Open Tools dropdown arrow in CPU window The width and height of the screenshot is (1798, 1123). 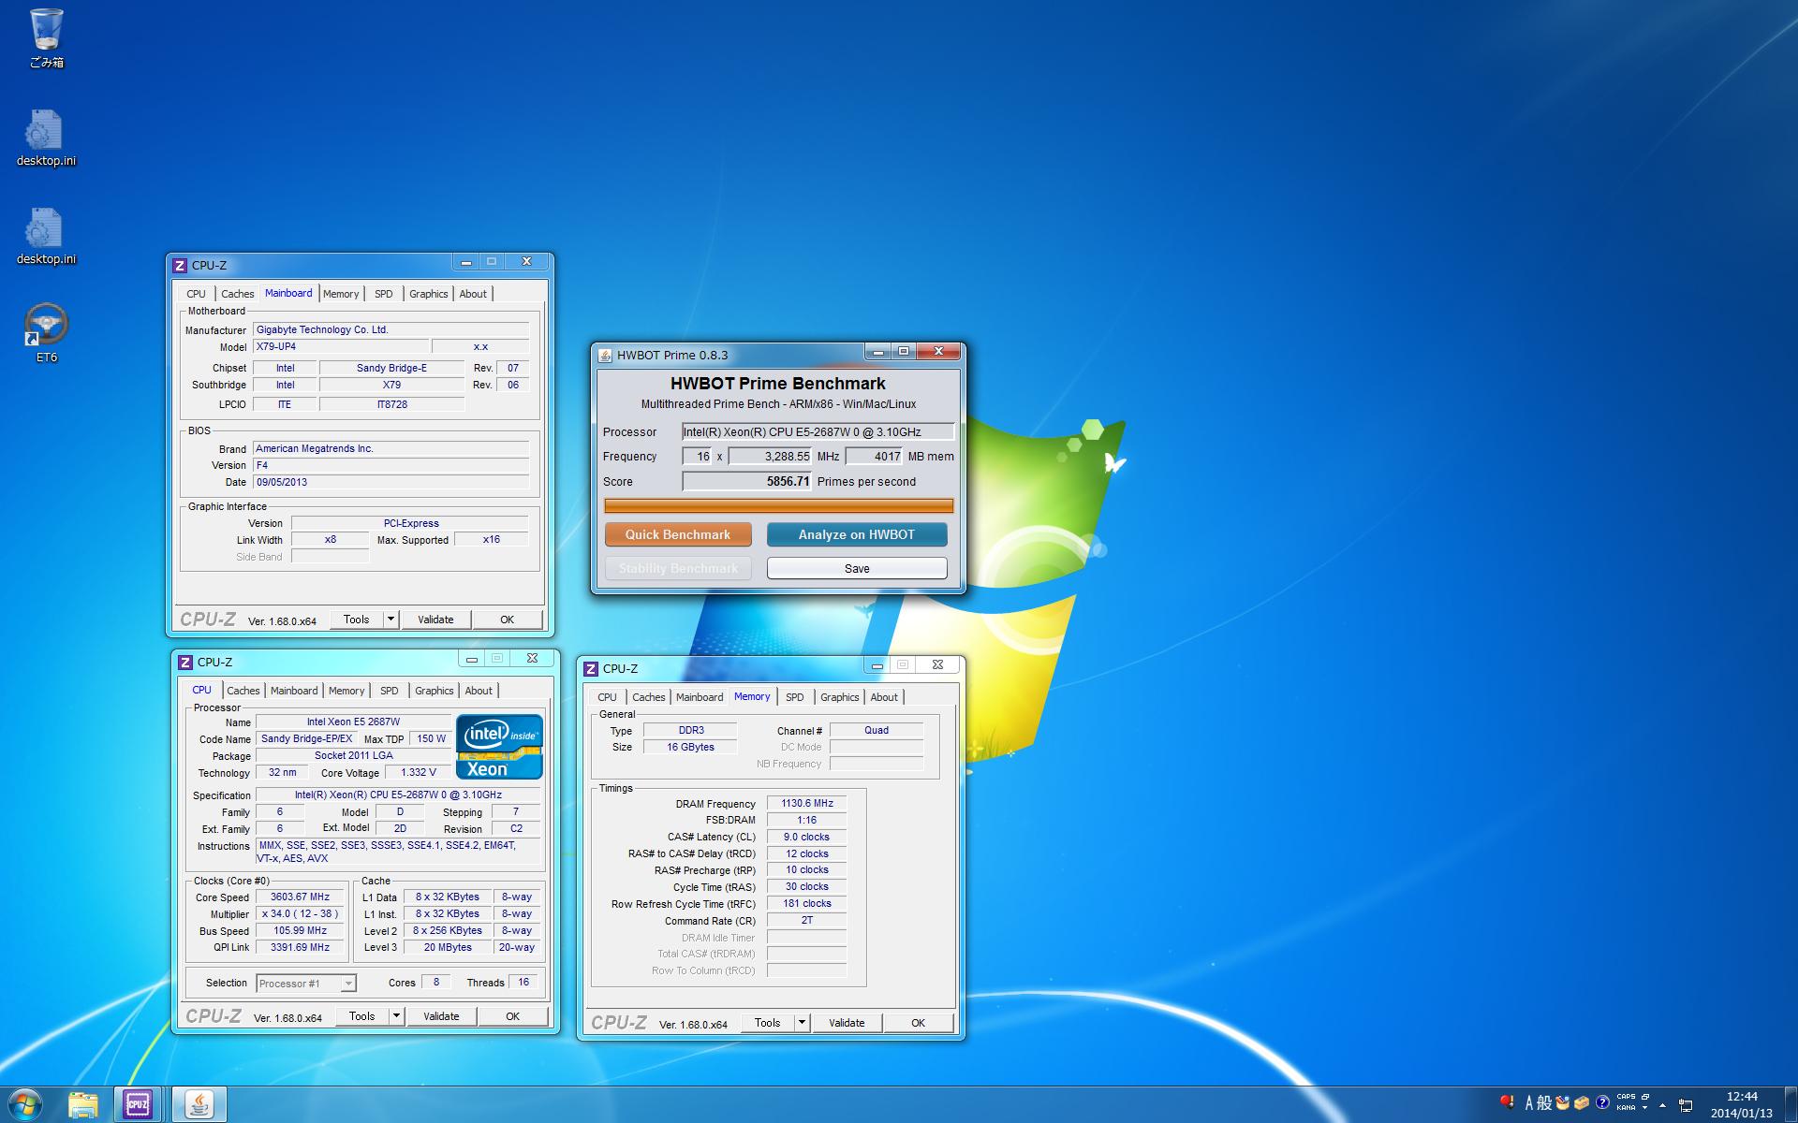(397, 1016)
